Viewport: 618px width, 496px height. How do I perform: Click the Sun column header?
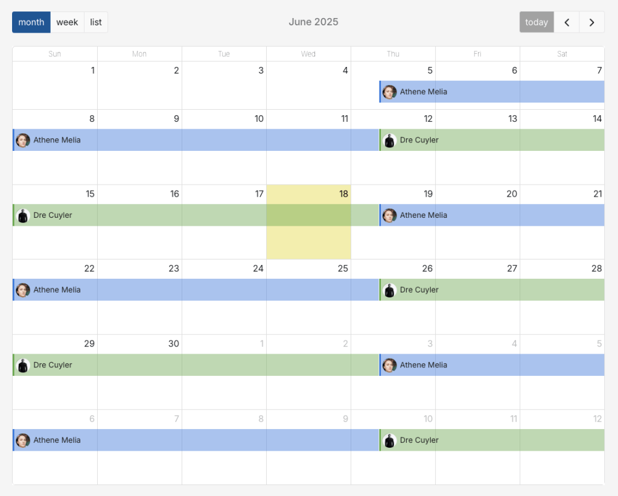pos(54,54)
